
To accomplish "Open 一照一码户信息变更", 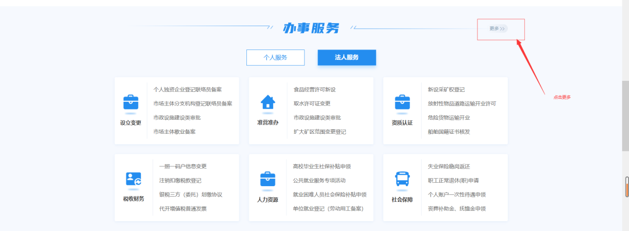I will [x=182, y=166].
